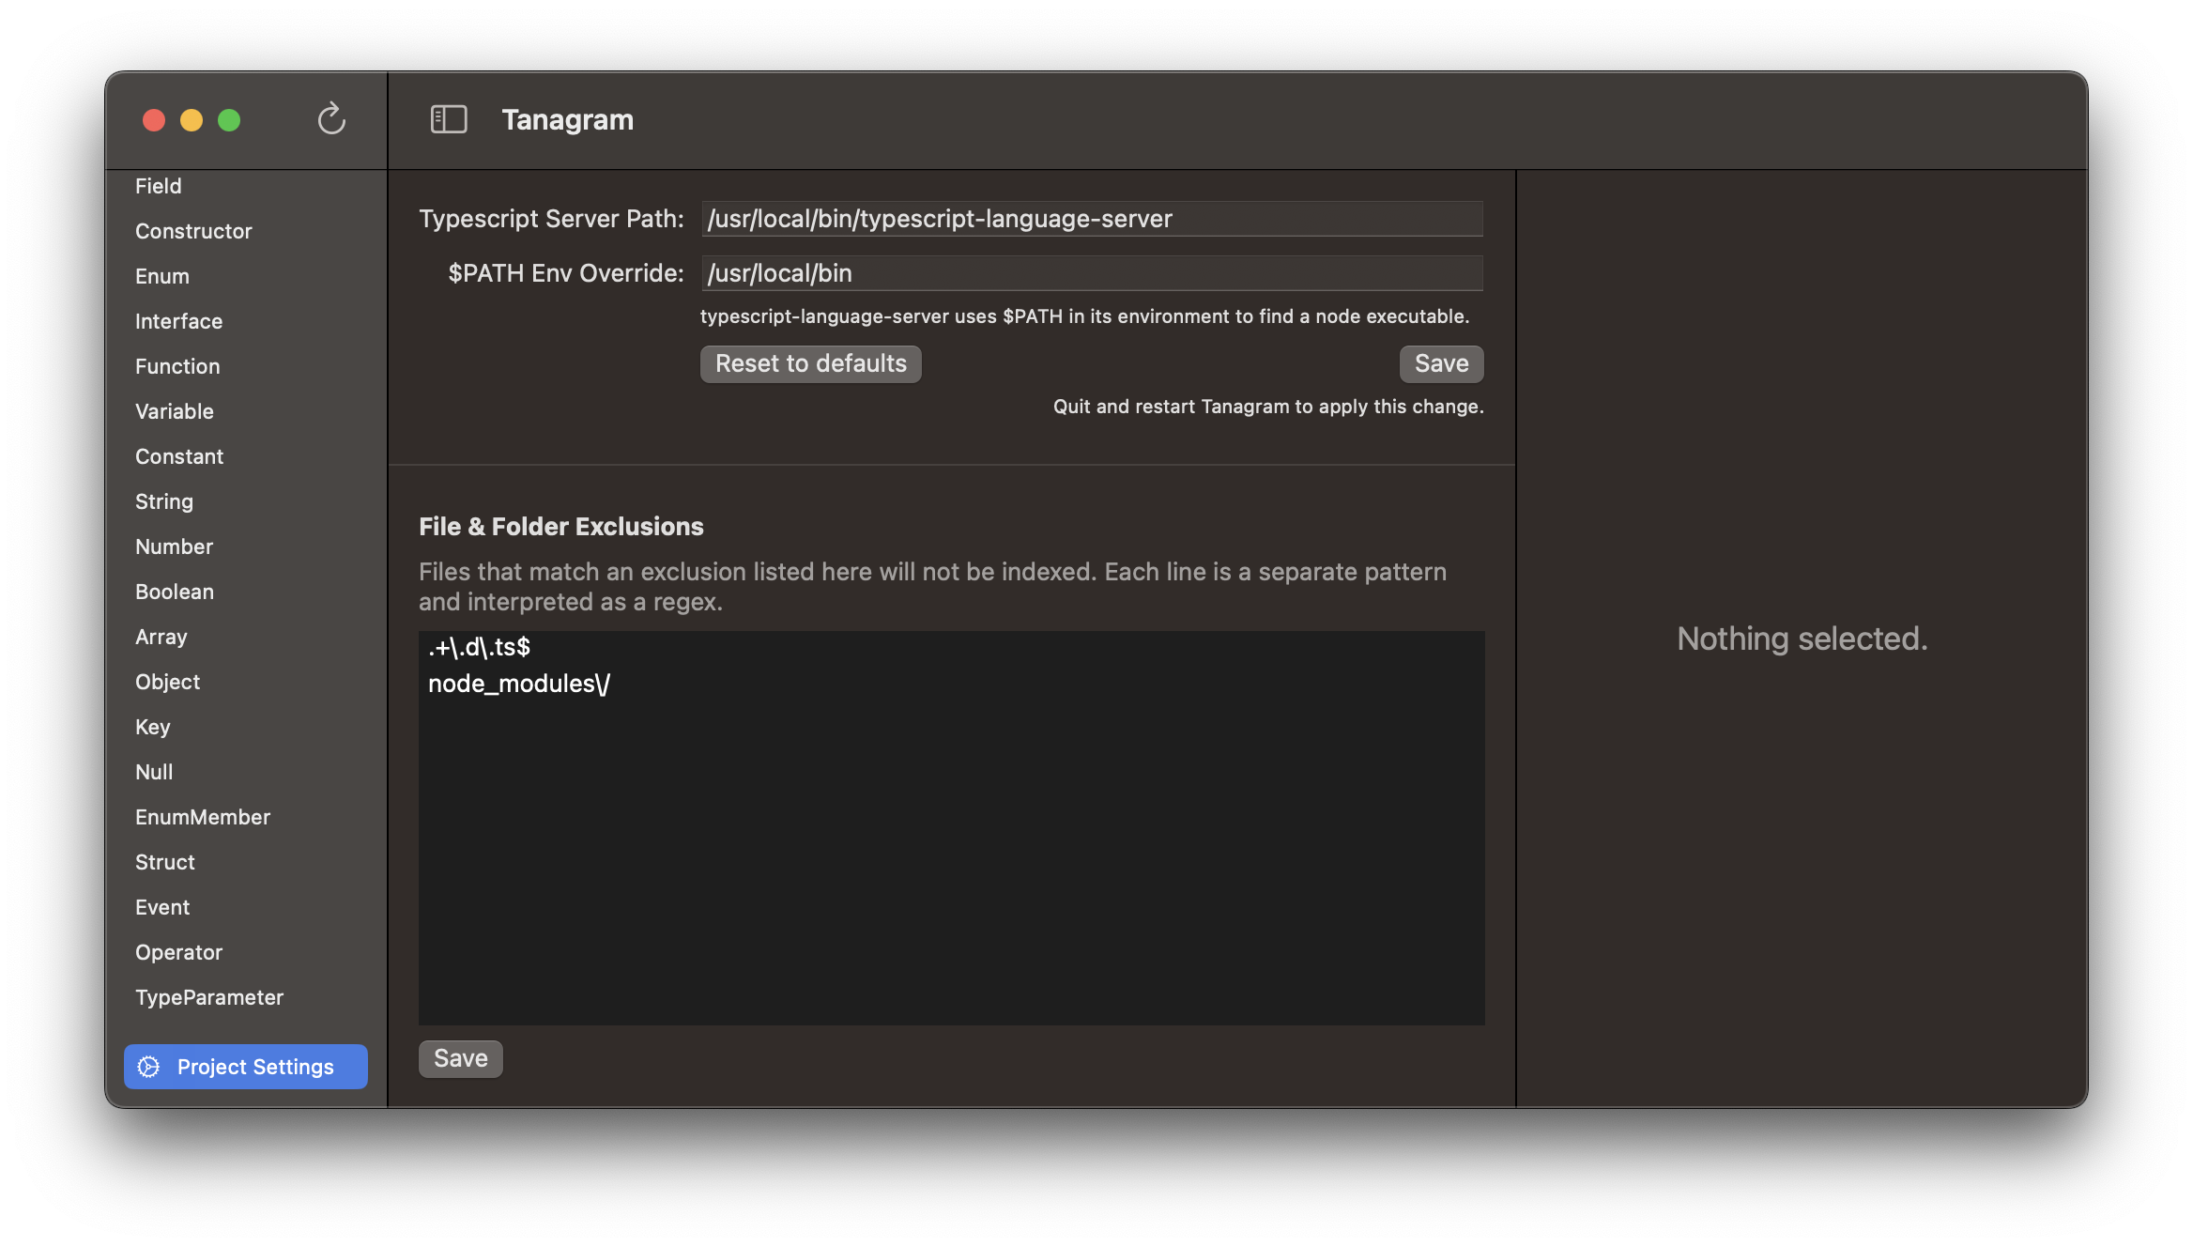Select Enum in the sidebar
Screen dimensions: 2193x1247
(162, 276)
